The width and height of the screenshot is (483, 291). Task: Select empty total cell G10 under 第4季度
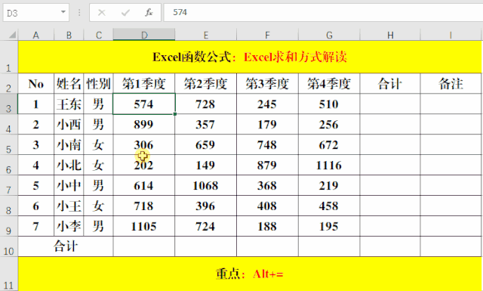point(329,246)
